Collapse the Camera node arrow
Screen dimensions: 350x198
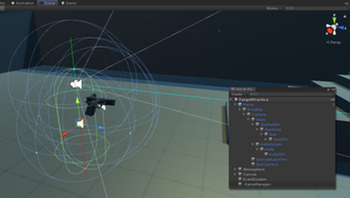[244, 114]
